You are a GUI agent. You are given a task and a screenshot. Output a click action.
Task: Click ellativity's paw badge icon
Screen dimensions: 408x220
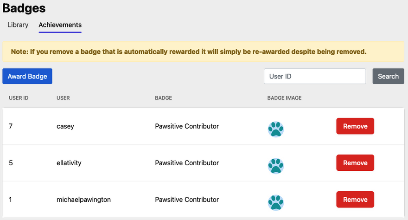[x=275, y=166]
